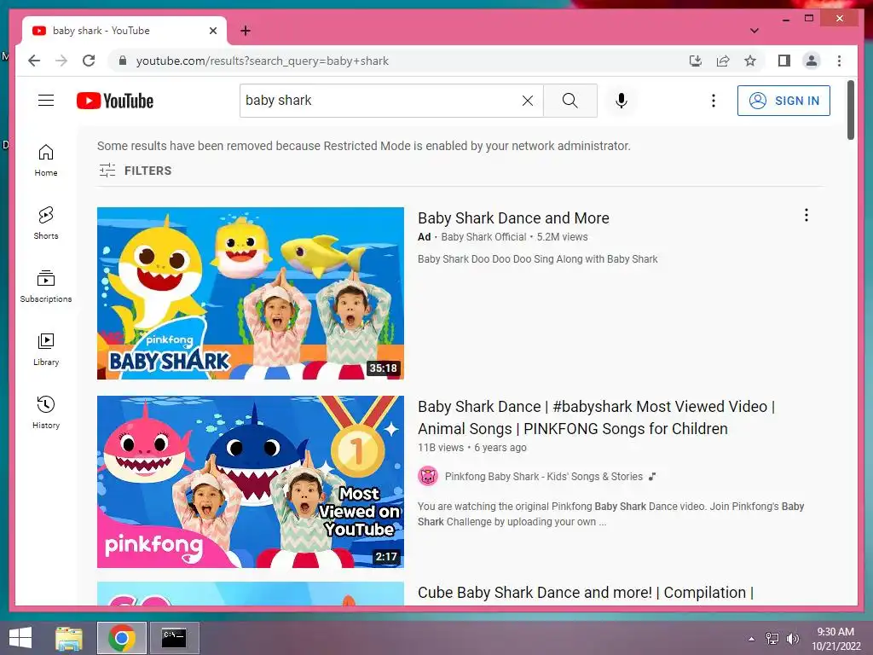The image size is (873, 655).
Task: Open History in the sidebar
Action: pos(46,413)
